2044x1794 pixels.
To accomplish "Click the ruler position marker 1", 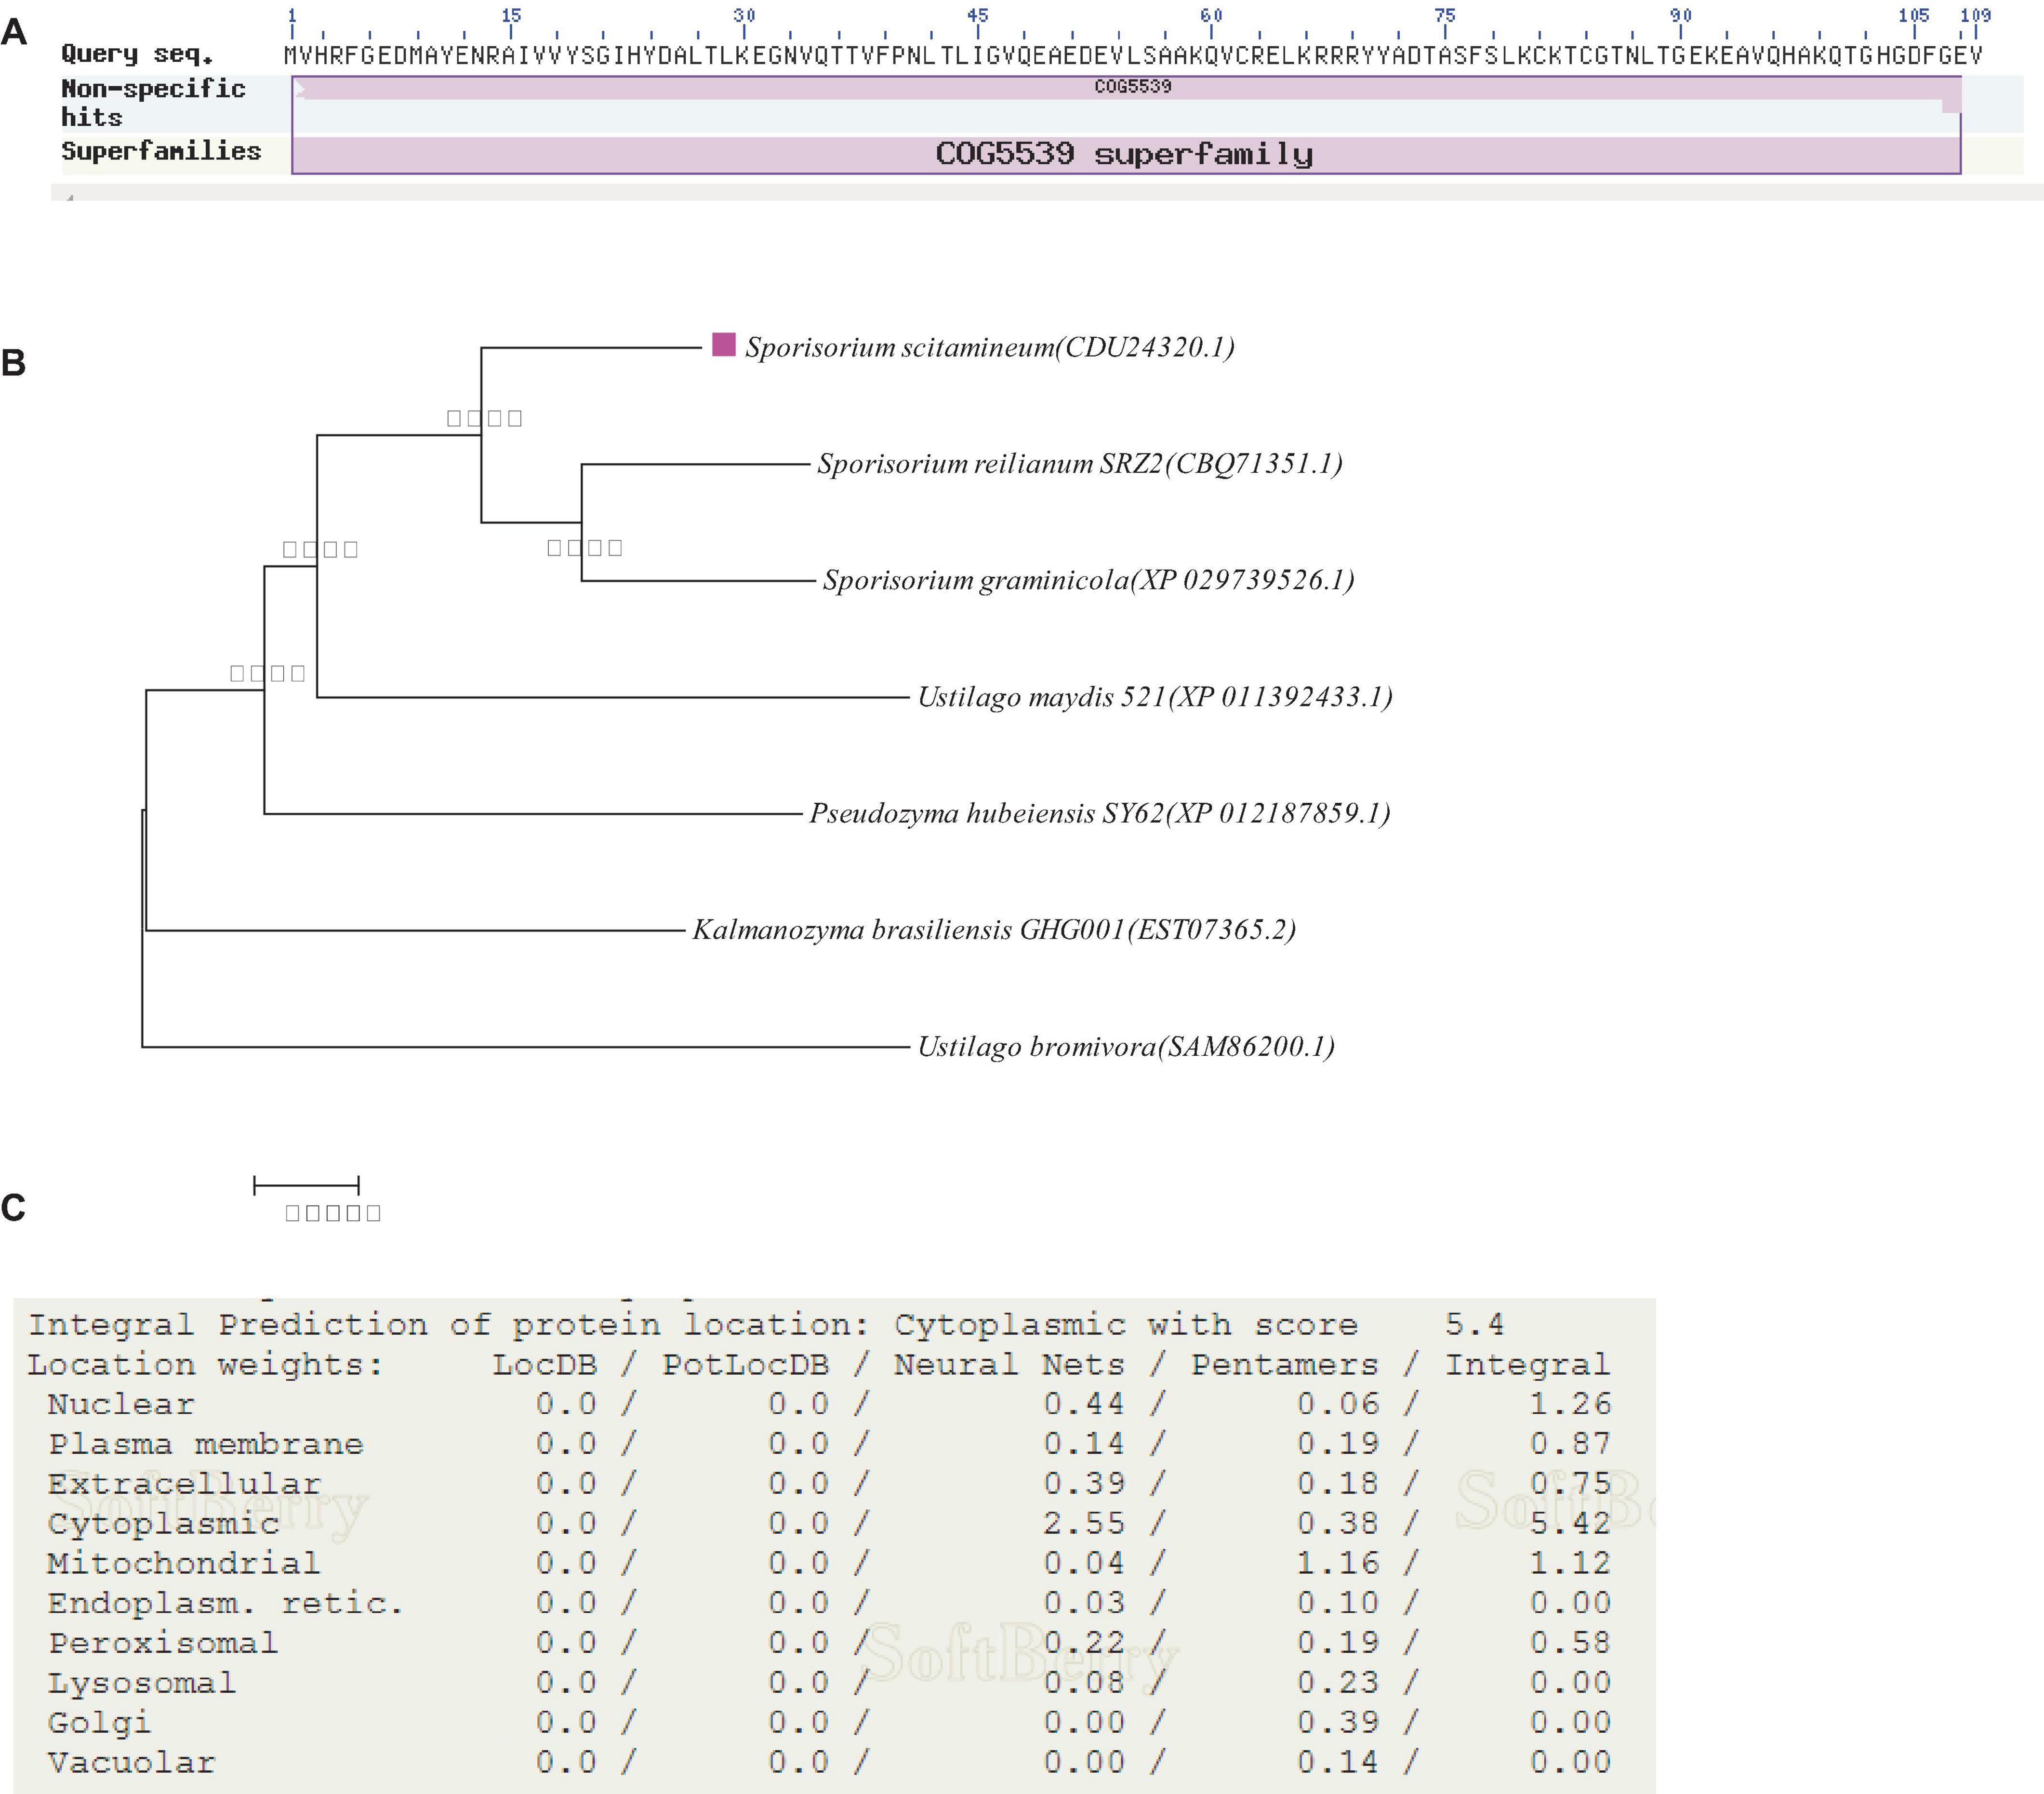I will tap(292, 15).
